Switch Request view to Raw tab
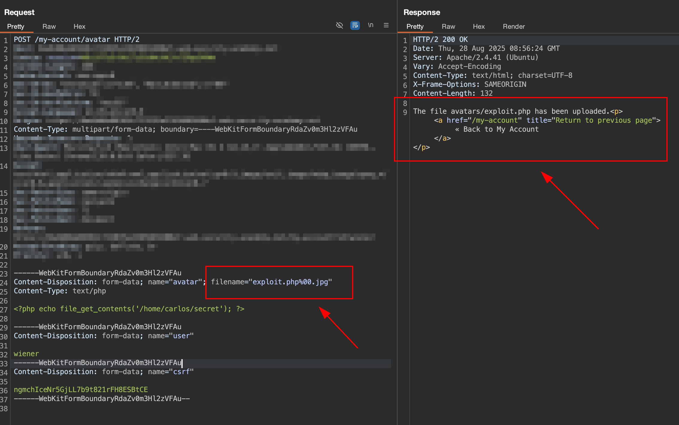679x425 pixels. click(x=49, y=26)
